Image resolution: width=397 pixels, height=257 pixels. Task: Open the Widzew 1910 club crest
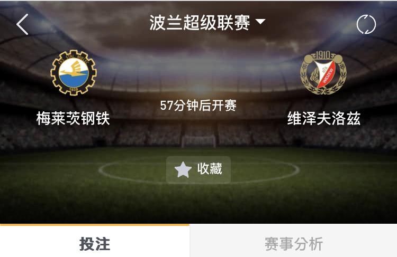tap(323, 72)
